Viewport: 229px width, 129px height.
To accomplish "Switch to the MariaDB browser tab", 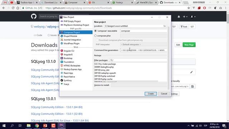I will 146,3.
